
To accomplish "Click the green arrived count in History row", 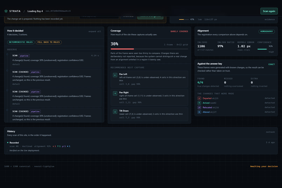I will 59,146.
